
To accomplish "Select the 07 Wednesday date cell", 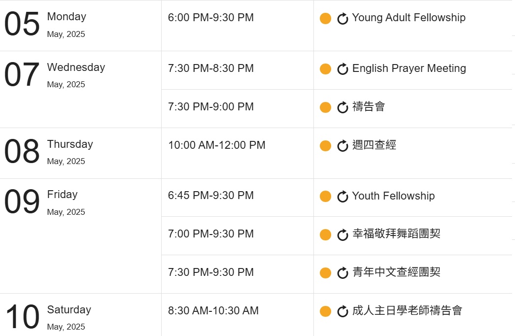I will point(80,89).
